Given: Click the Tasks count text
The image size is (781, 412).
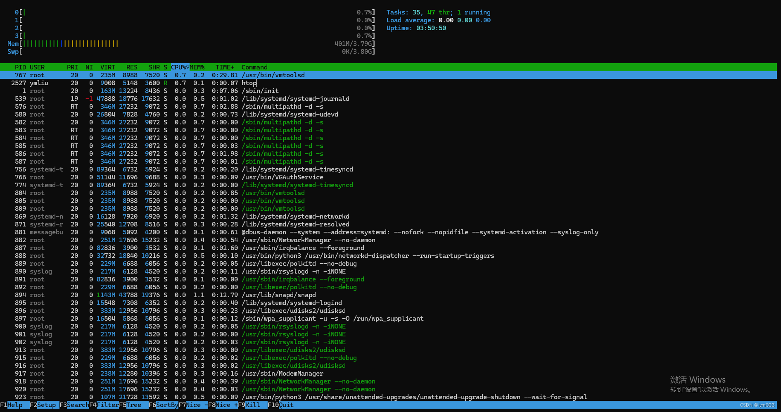Looking at the screenshot, I should pyautogui.click(x=439, y=12).
